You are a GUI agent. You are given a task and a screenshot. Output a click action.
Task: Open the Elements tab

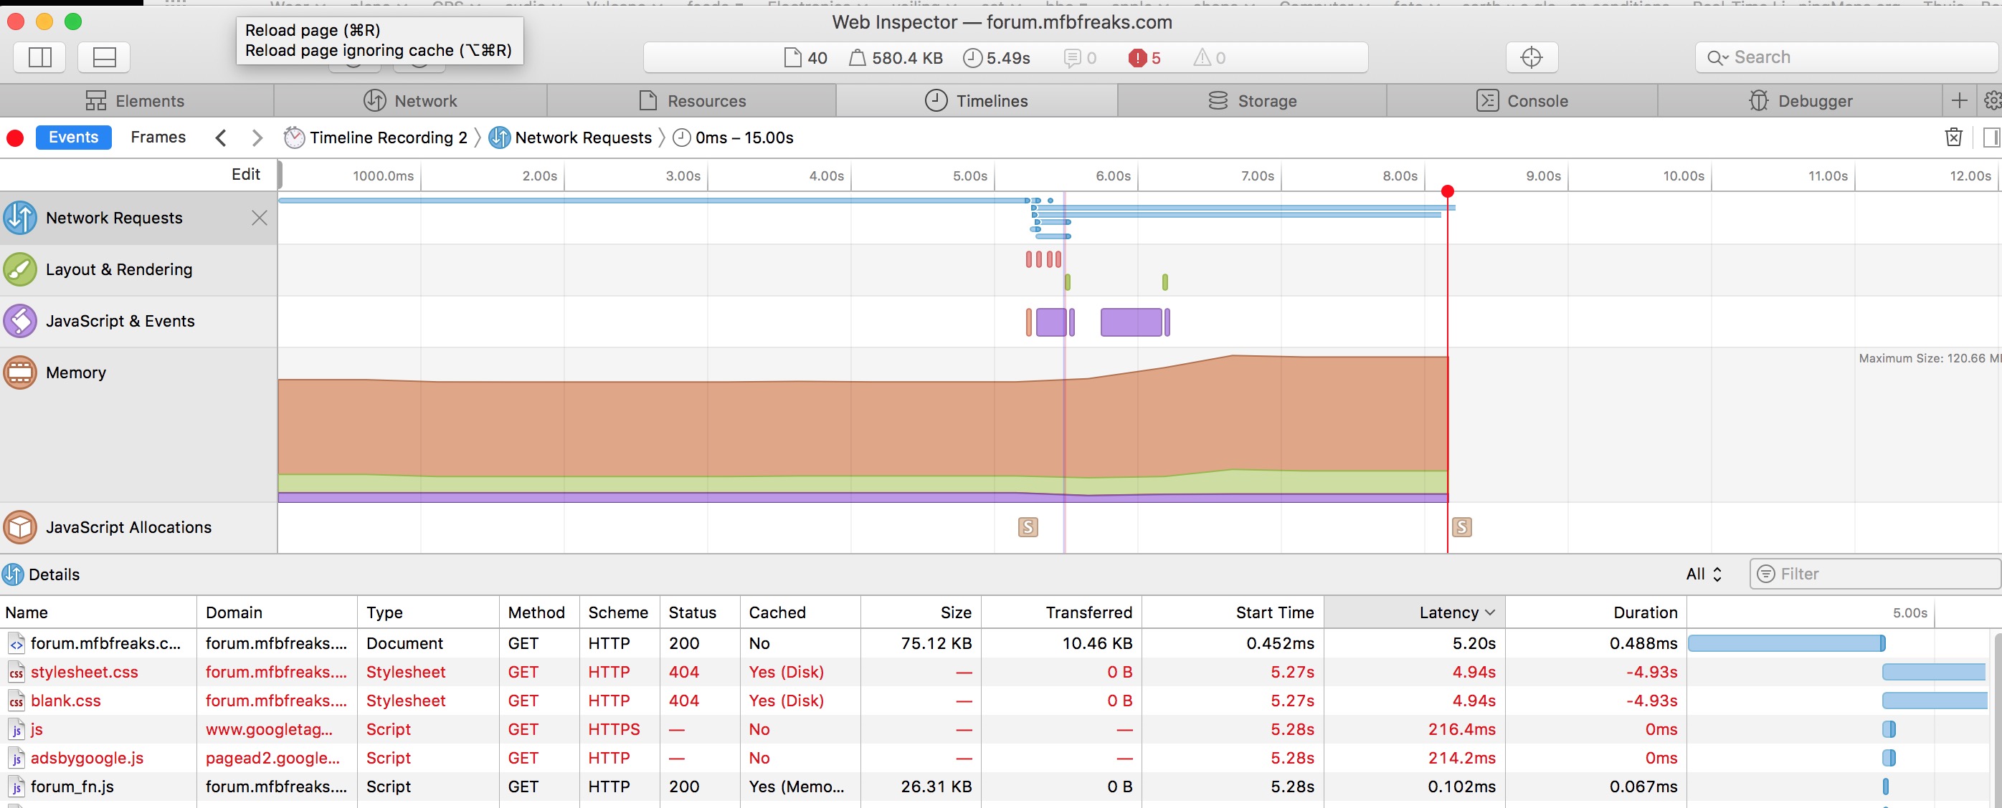(x=136, y=101)
